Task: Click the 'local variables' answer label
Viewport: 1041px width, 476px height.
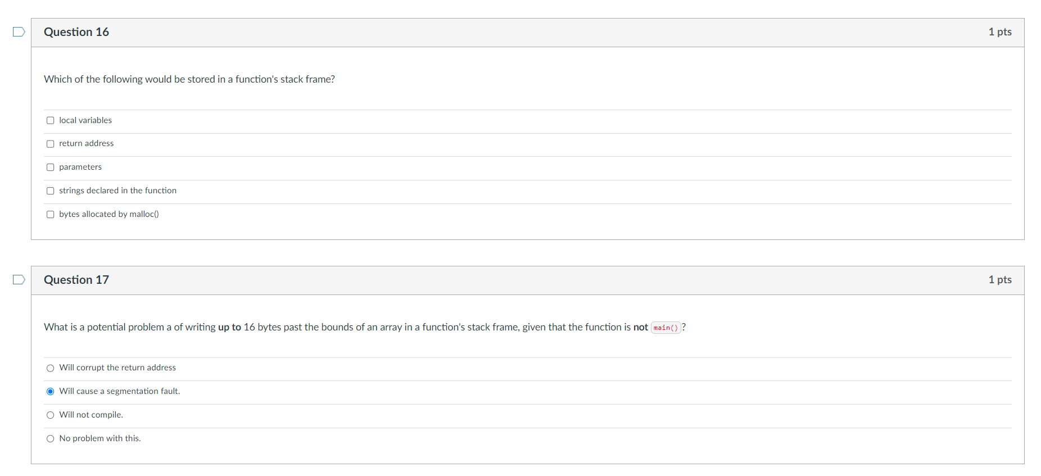Action: [85, 120]
